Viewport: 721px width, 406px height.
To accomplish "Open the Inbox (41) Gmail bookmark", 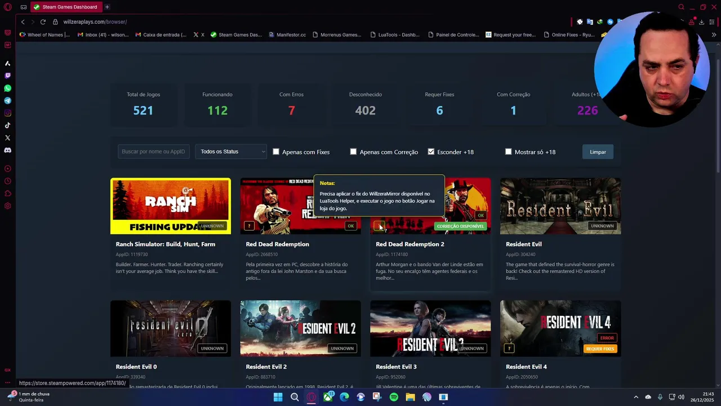I will (x=103, y=34).
